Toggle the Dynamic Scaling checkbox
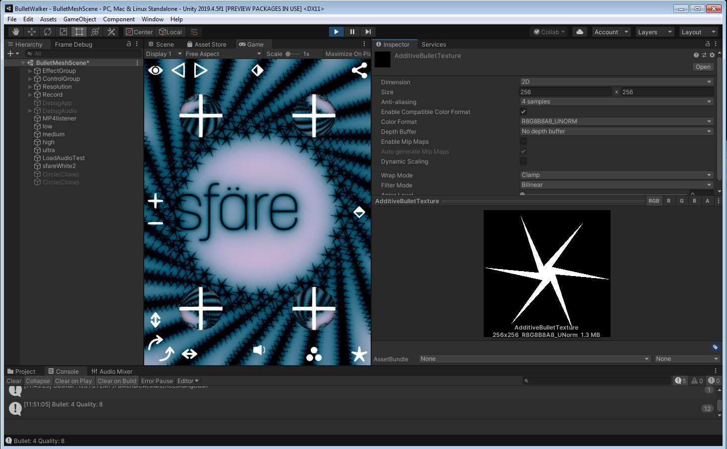 pos(523,161)
